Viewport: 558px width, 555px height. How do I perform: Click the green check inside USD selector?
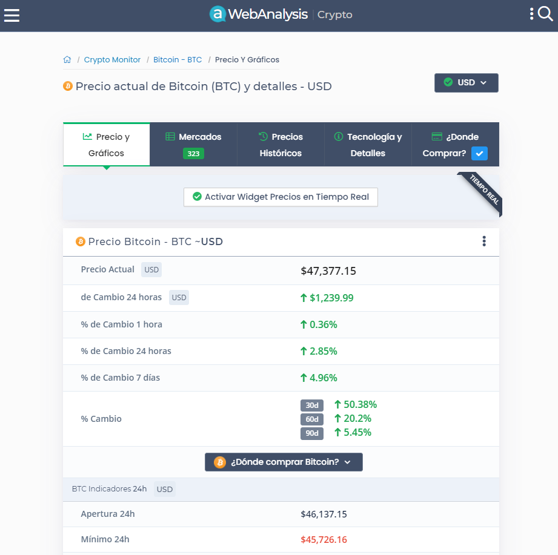click(448, 83)
